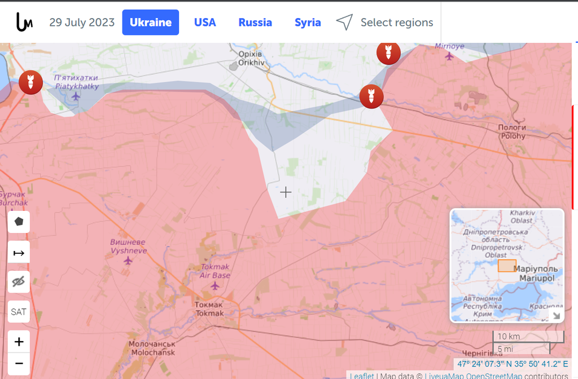Open the Leaflet attribution link
The width and height of the screenshot is (578, 379).
[362, 376]
